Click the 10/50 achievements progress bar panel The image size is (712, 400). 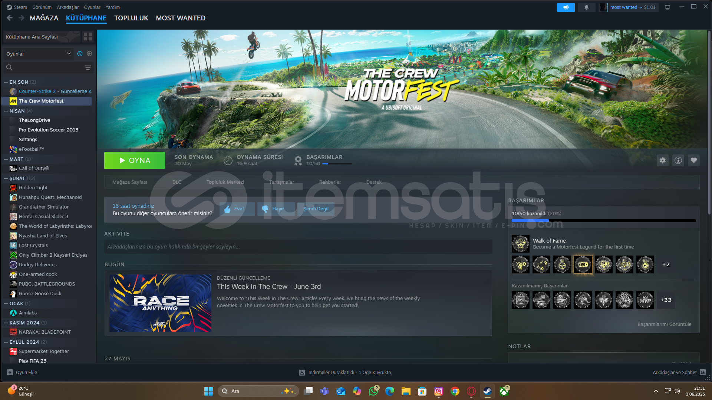point(604,221)
